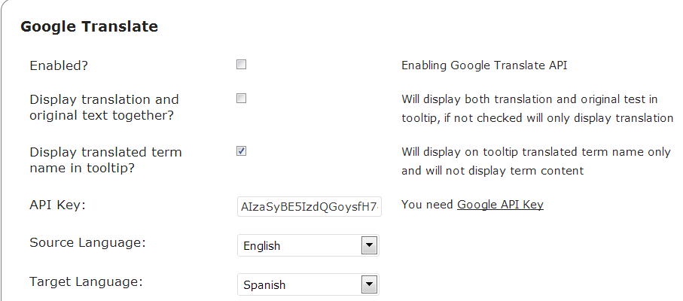Click the "You need" text before the link
The image size is (683, 301).
(x=428, y=205)
